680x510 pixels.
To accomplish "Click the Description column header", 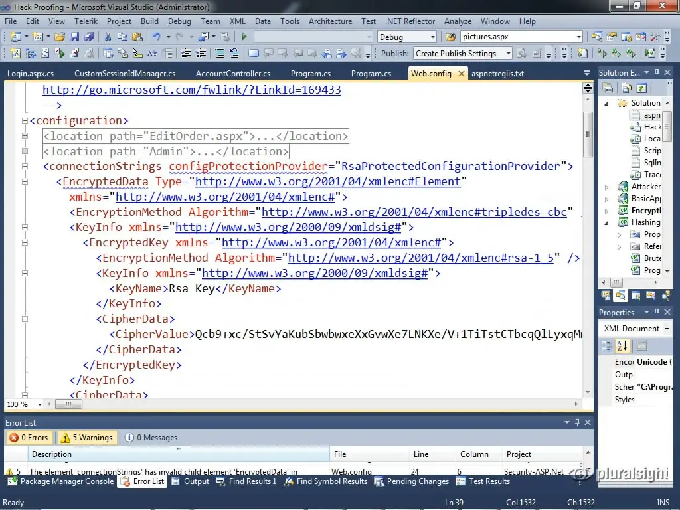I will [179, 454].
